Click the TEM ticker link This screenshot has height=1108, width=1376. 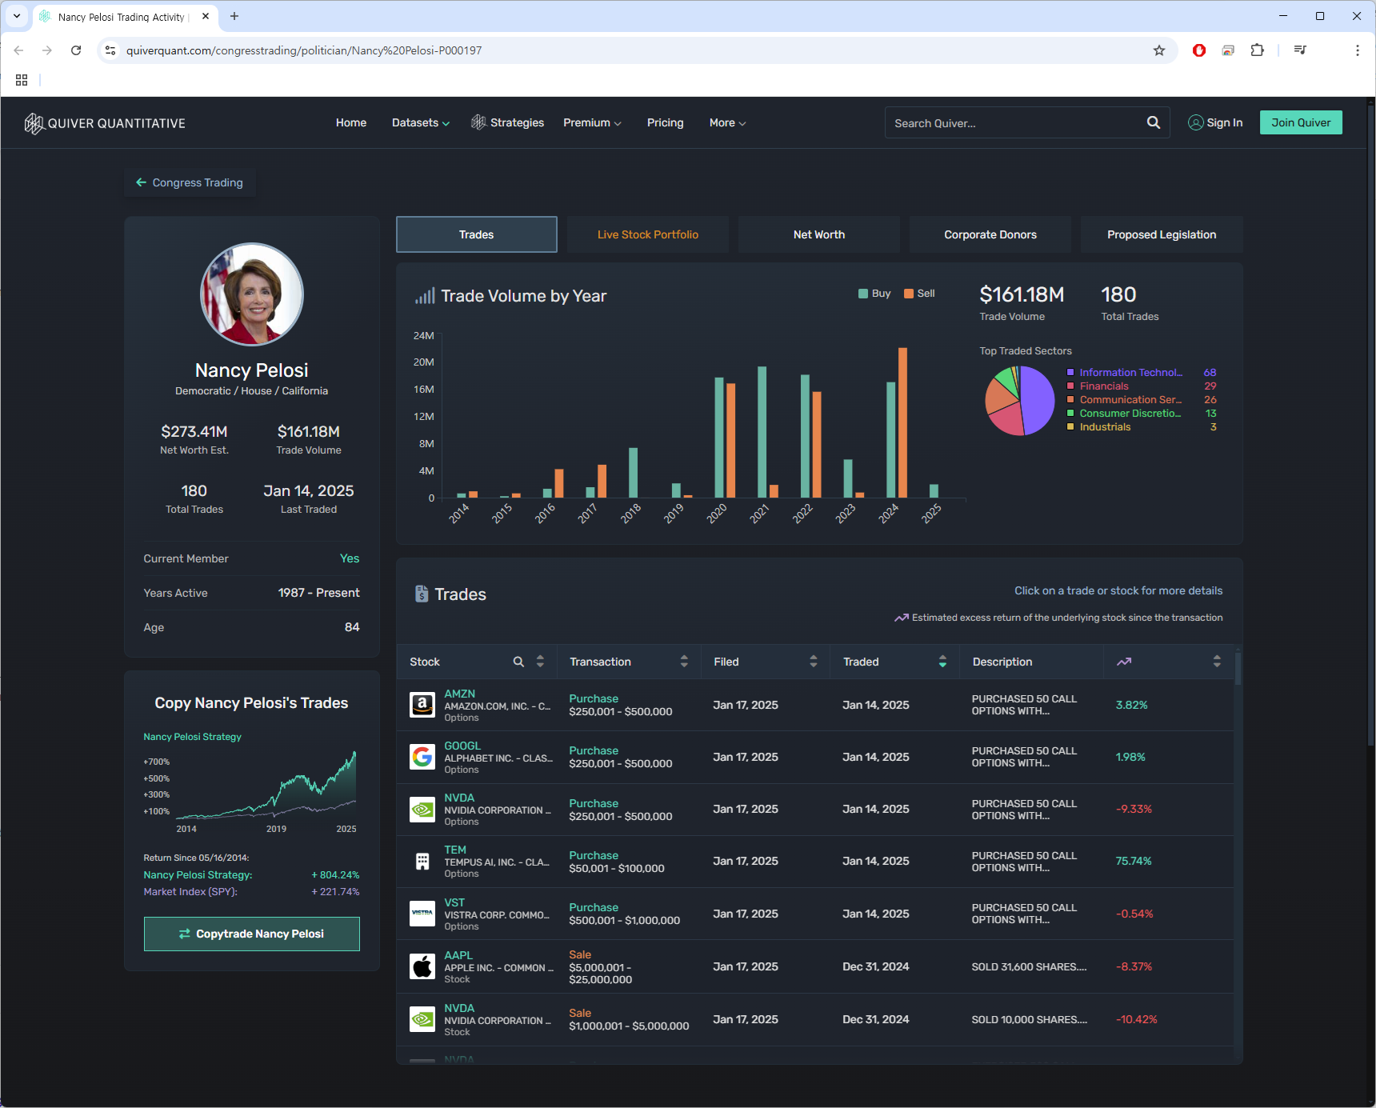pyautogui.click(x=455, y=850)
